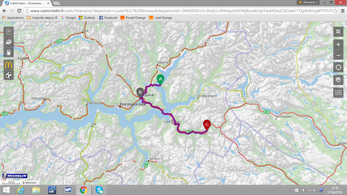347x195 pixels.
Task: Open the map type selector icon
Action: click(338, 93)
